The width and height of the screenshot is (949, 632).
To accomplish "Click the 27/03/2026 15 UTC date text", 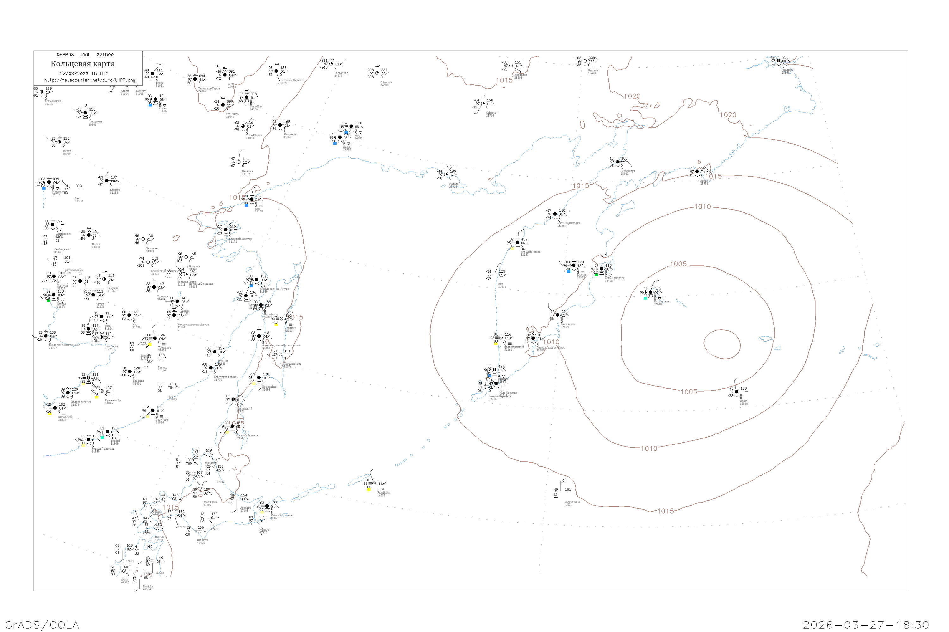I will (x=84, y=74).
